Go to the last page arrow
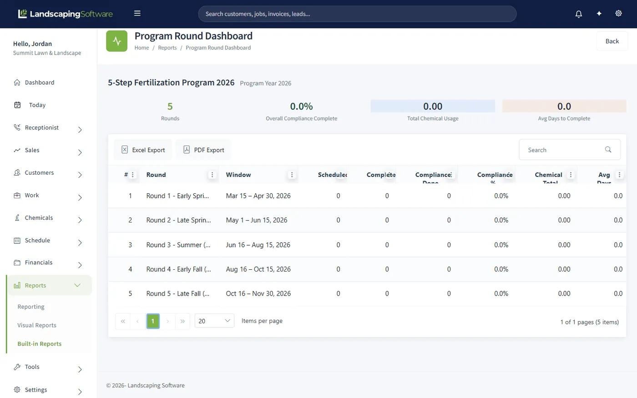637x398 pixels. pyautogui.click(x=182, y=321)
